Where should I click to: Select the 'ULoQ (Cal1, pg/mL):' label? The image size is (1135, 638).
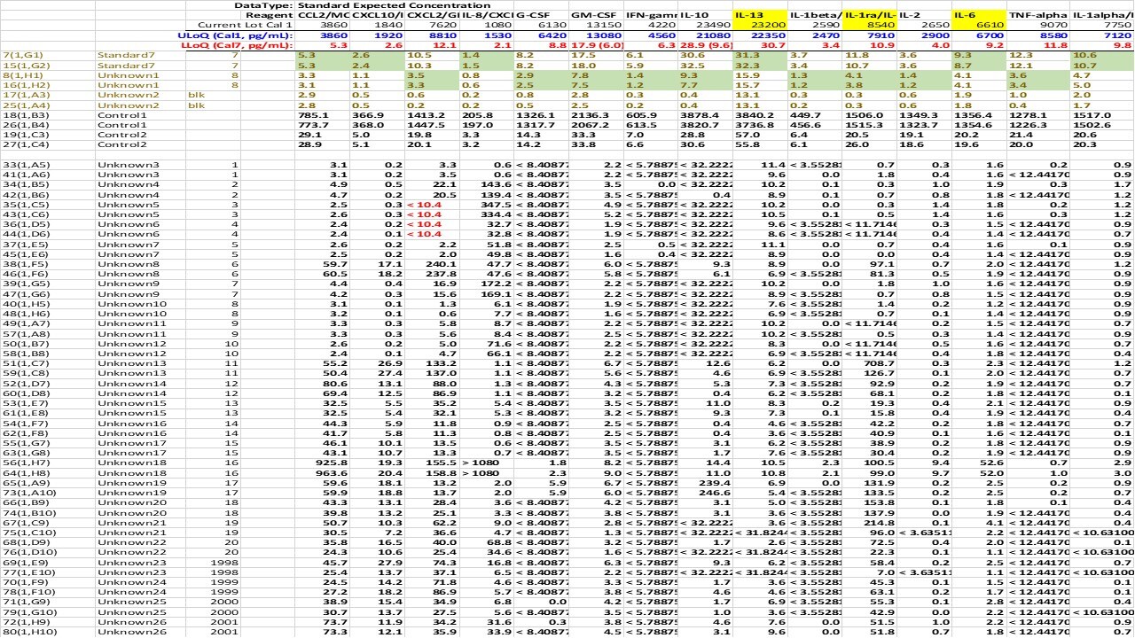[x=235, y=35]
